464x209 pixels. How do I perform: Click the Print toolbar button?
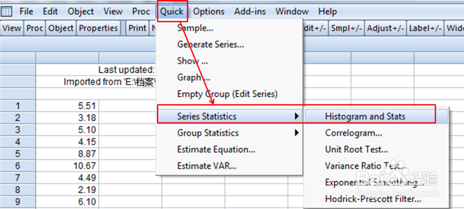137,28
